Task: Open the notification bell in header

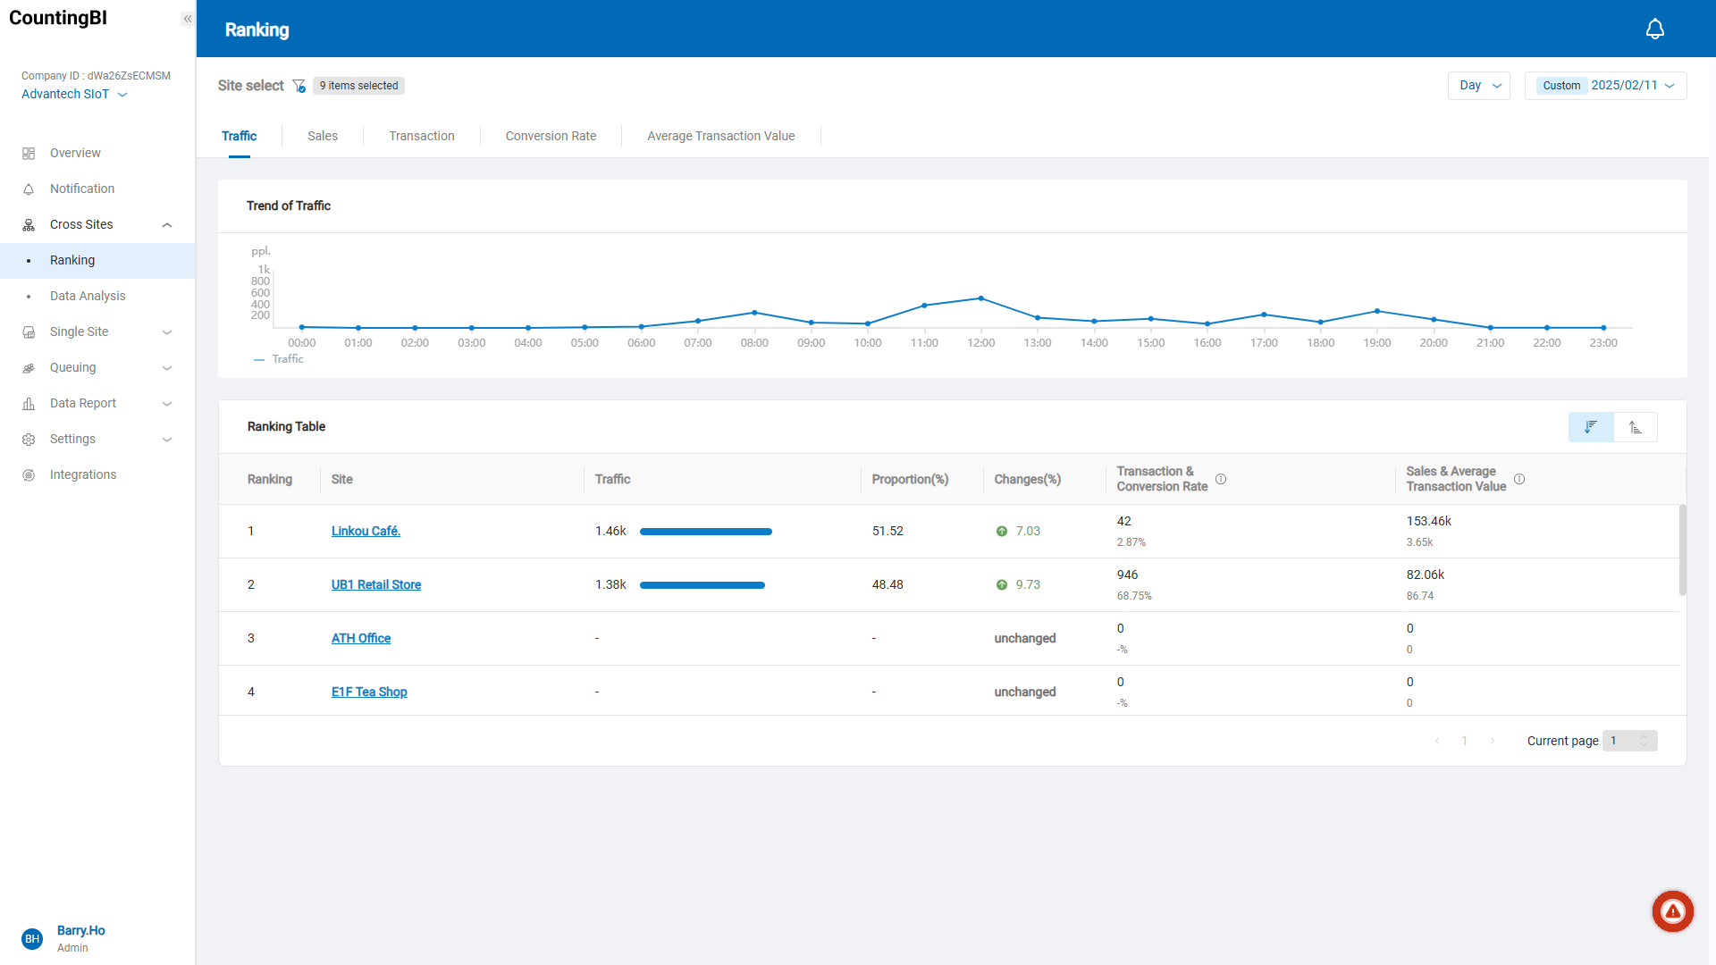Action: tap(1654, 29)
